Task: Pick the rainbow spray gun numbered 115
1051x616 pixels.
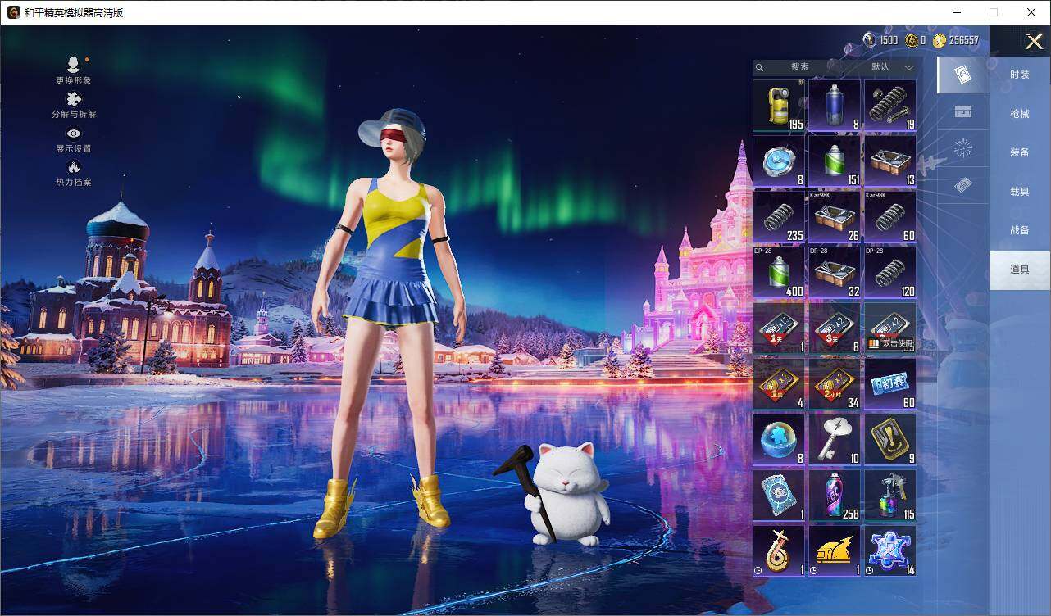Action: pyautogui.click(x=890, y=495)
